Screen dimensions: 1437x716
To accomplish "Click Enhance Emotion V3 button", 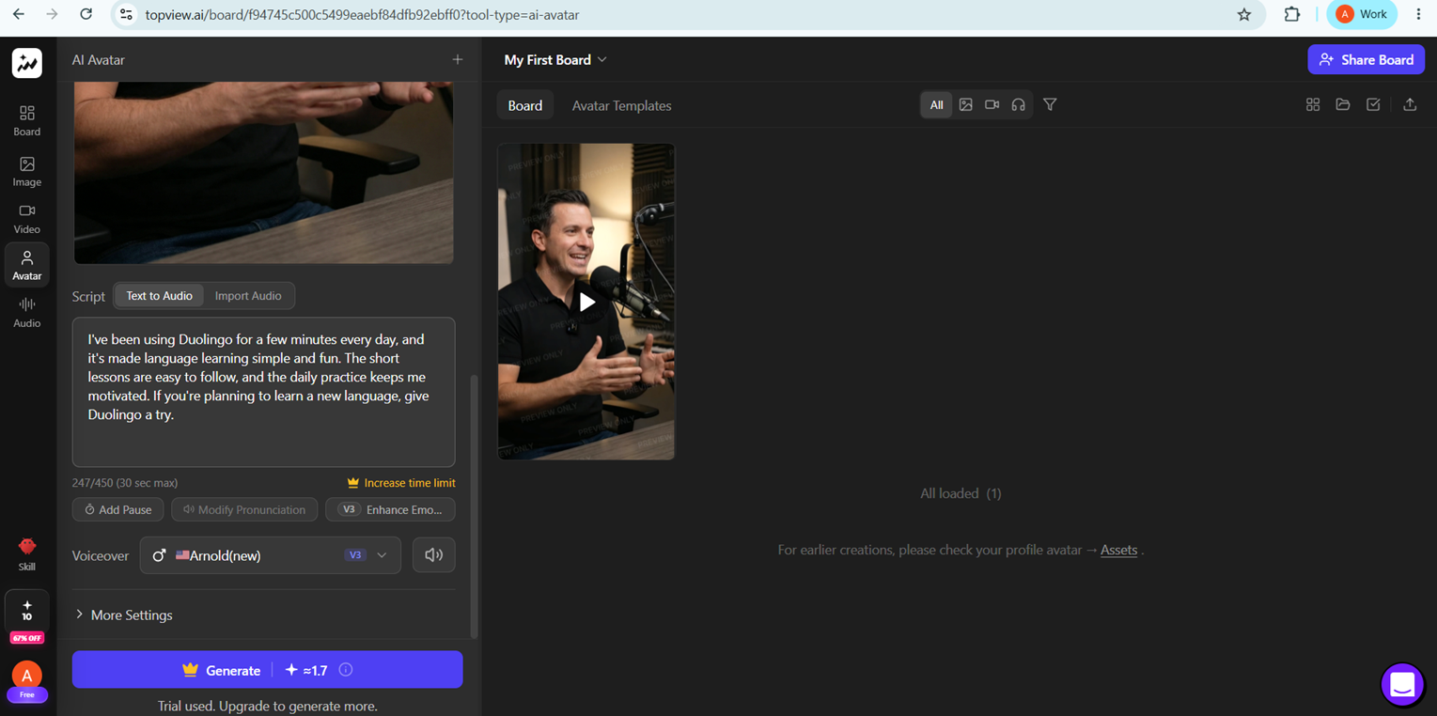I will 390,509.
